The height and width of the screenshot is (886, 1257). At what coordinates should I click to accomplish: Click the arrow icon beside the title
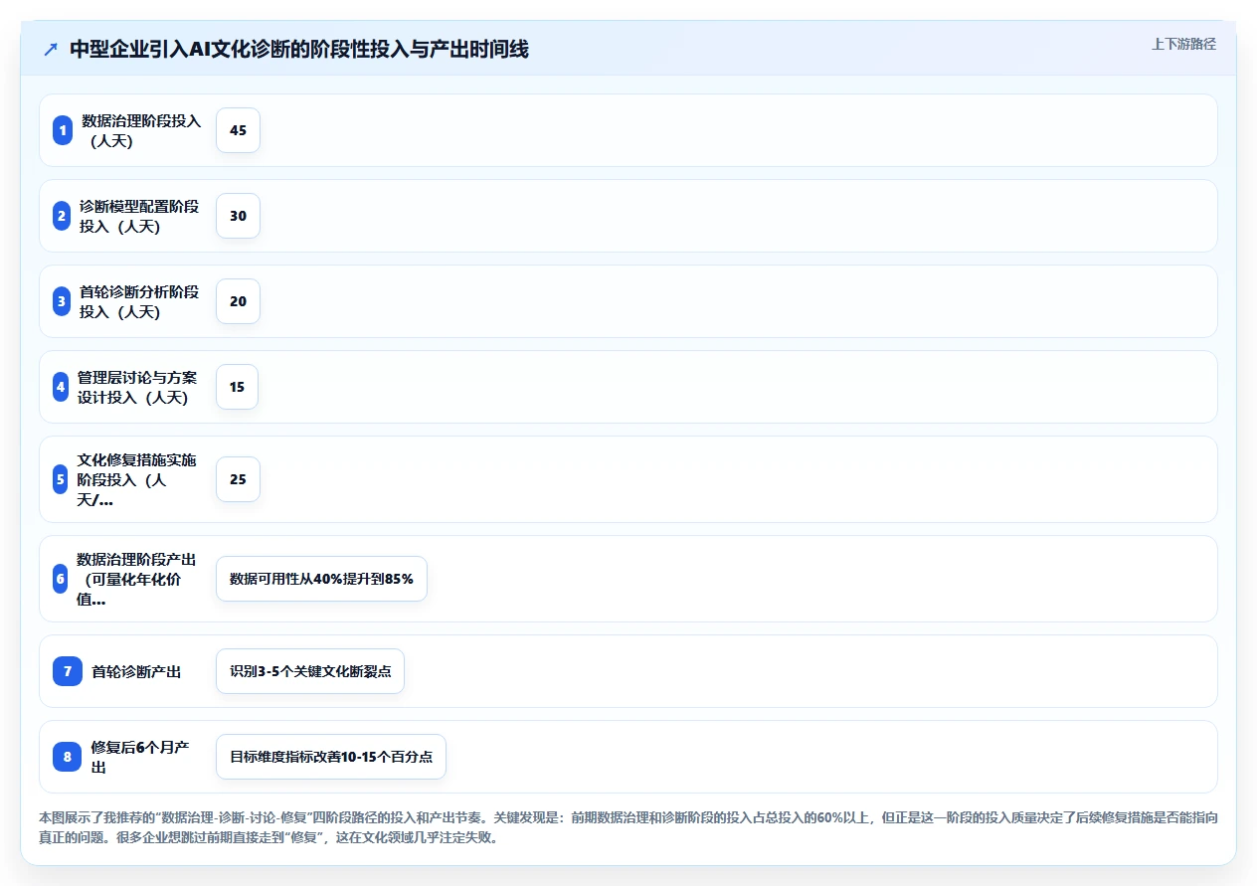51,50
